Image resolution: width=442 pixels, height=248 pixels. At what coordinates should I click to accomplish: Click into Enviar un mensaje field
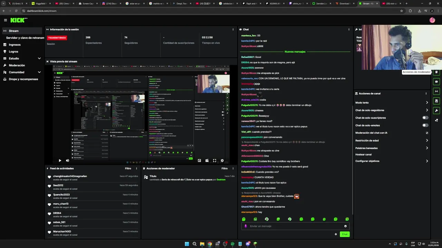pyautogui.click(x=295, y=226)
